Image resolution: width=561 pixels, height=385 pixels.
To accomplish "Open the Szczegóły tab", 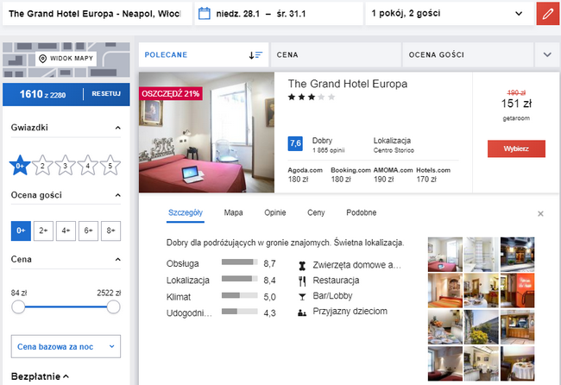I will [186, 213].
